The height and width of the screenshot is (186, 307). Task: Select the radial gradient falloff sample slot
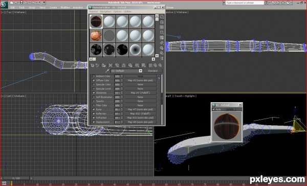click(135, 50)
